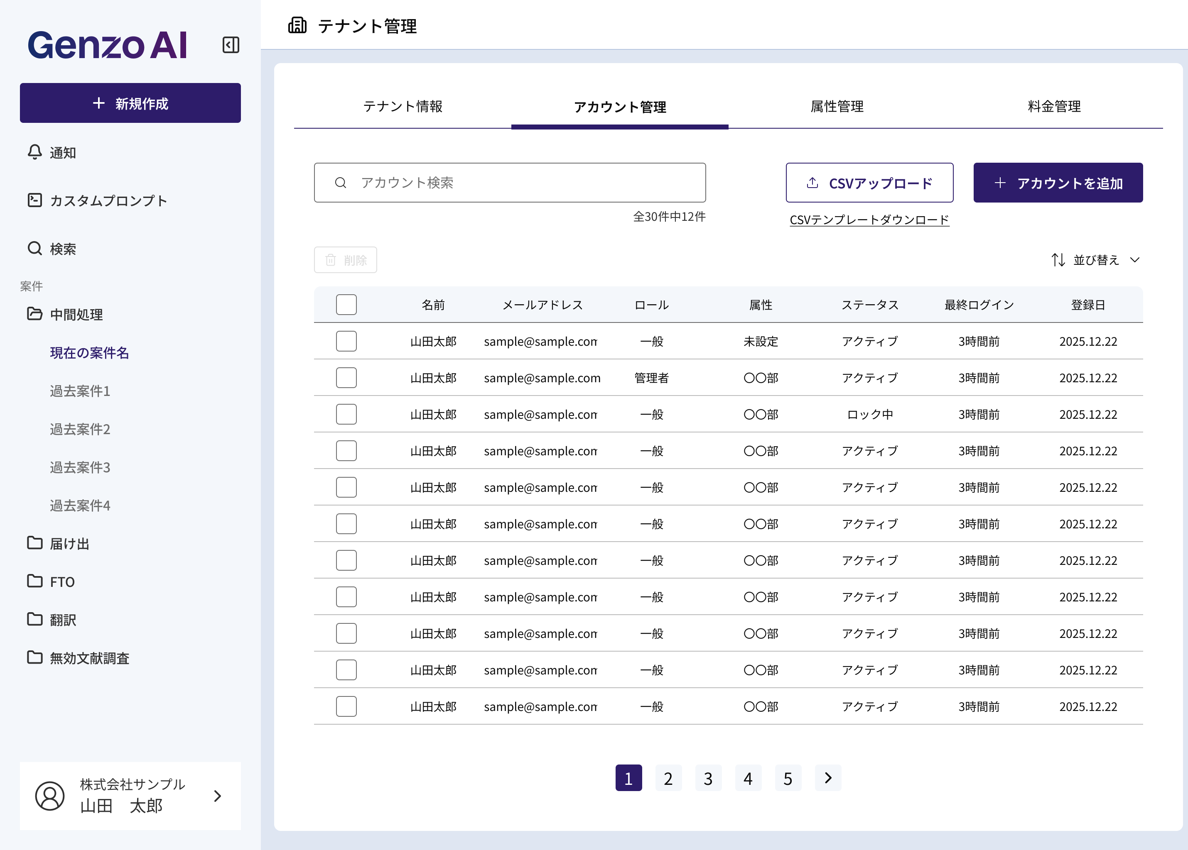
Task: Click the folder icon next to 届け出
Action: pos(34,543)
